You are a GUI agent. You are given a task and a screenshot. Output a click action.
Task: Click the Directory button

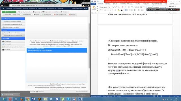(x=64, y=12)
